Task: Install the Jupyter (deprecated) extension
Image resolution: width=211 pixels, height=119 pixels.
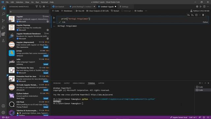Action: coord(46,47)
